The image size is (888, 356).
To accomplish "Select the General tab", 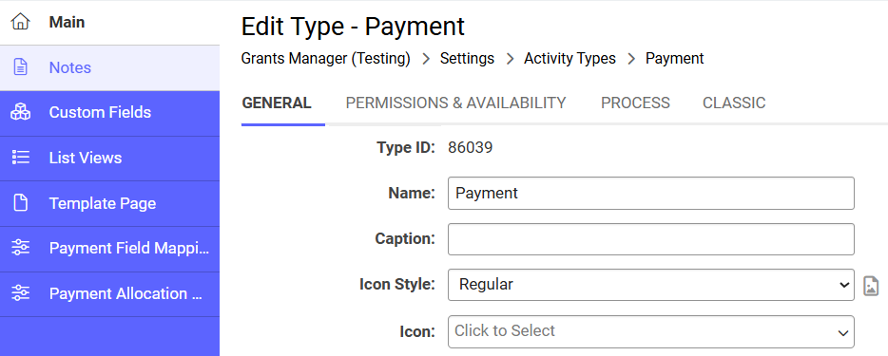I will tap(277, 103).
